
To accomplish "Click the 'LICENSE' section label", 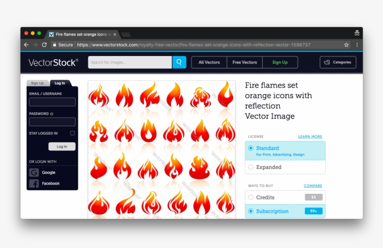I will coord(256,136).
